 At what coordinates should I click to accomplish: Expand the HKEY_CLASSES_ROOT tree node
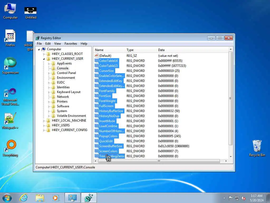(44, 54)
